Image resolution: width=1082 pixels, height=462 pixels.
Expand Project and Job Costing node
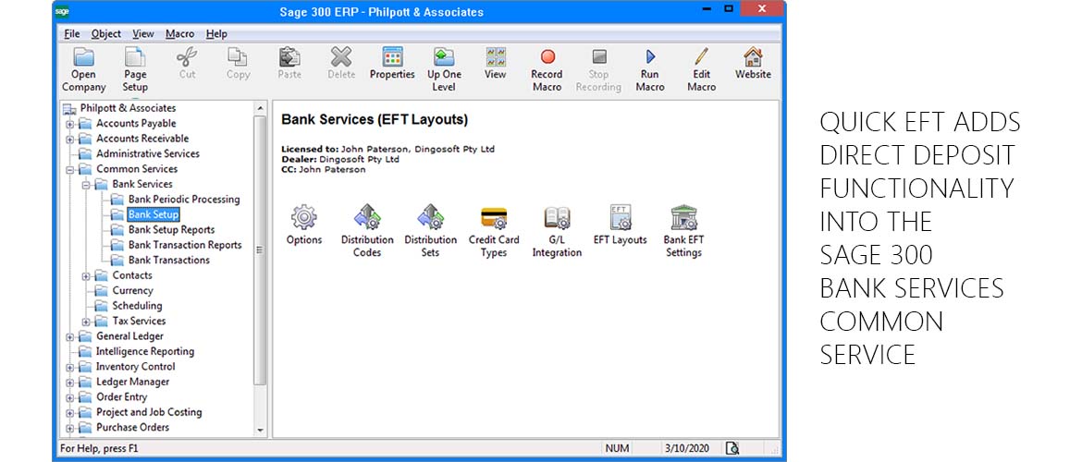tap(69, 413)
